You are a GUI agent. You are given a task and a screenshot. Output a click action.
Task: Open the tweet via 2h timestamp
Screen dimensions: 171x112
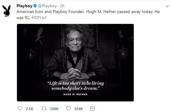62,6
